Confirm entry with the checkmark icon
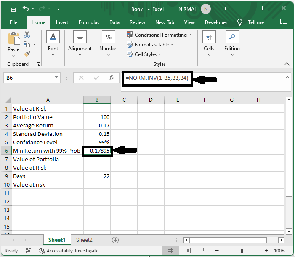This screenshot has width=295, height=257. click(96, 78)
